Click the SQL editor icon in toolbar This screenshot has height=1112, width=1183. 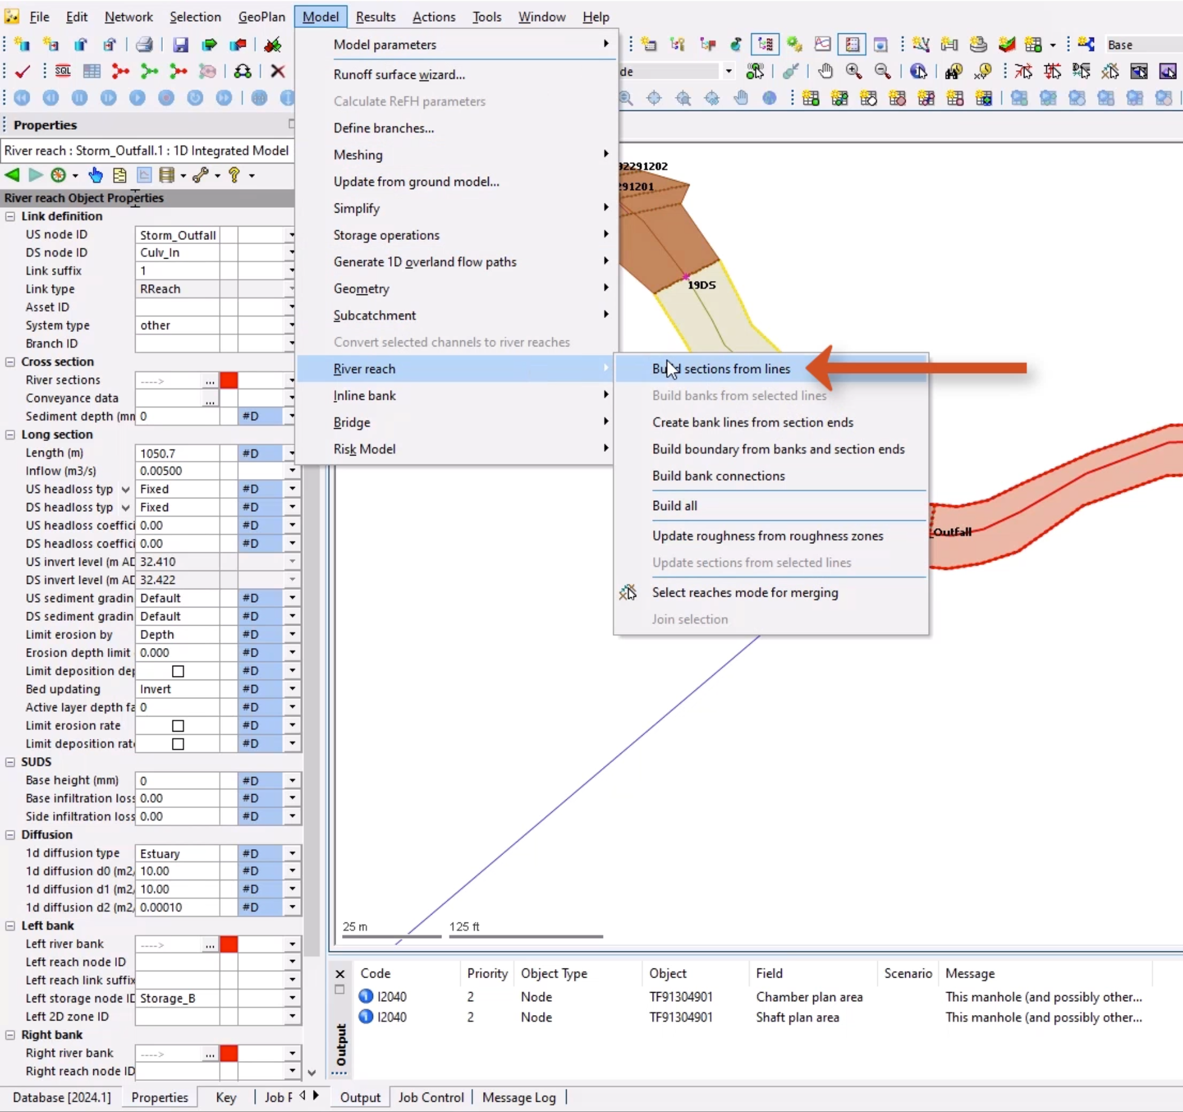coord(63,70)
